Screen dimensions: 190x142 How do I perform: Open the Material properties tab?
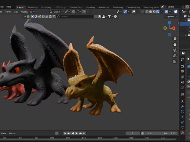pyautogui.click(x=182, y=133)
